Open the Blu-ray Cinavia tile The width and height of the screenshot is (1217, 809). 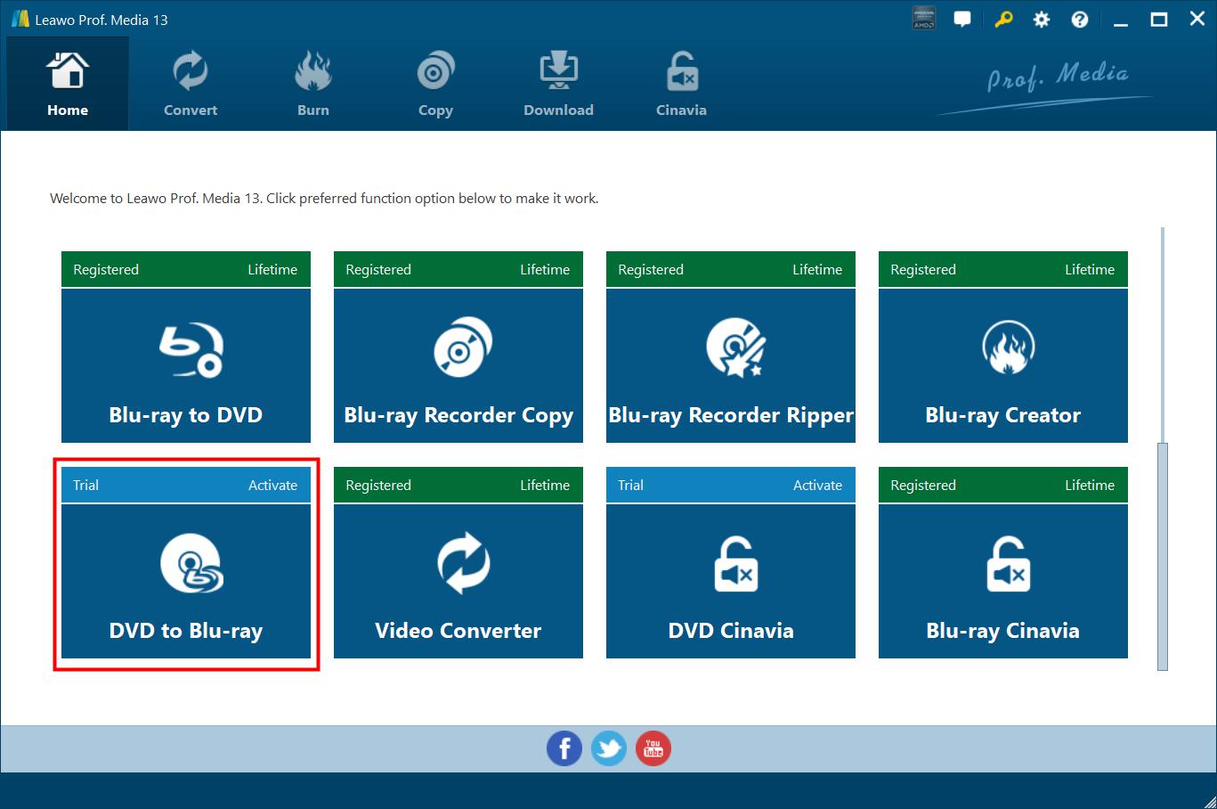pos(1002,581)
